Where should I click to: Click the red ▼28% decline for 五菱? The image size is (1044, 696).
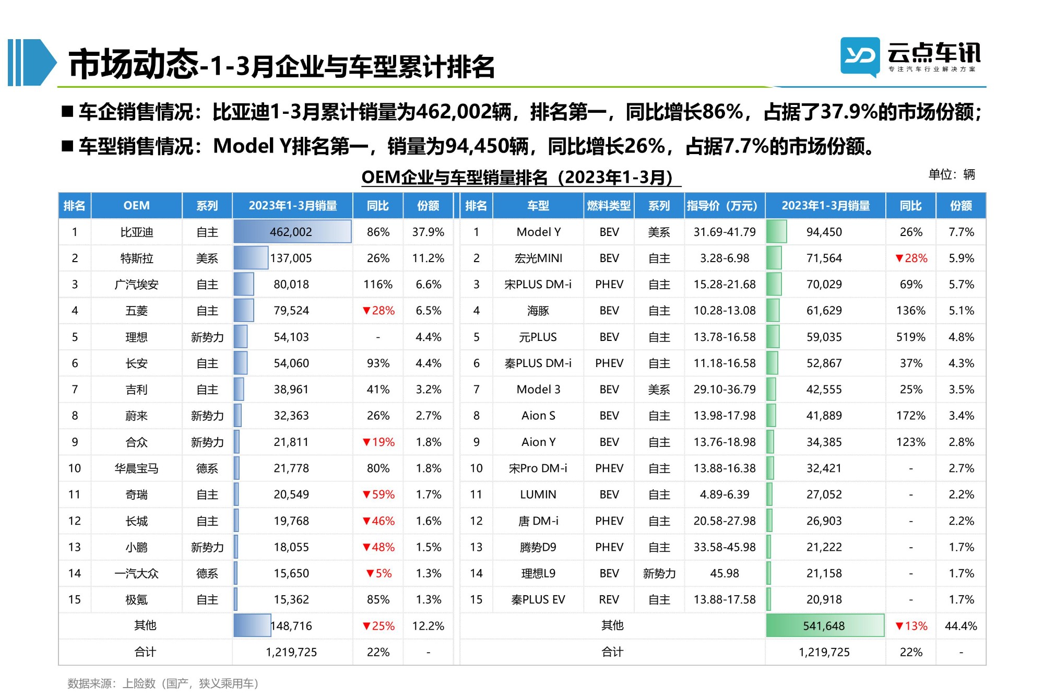pyautogui.click(x=378, y=310)
